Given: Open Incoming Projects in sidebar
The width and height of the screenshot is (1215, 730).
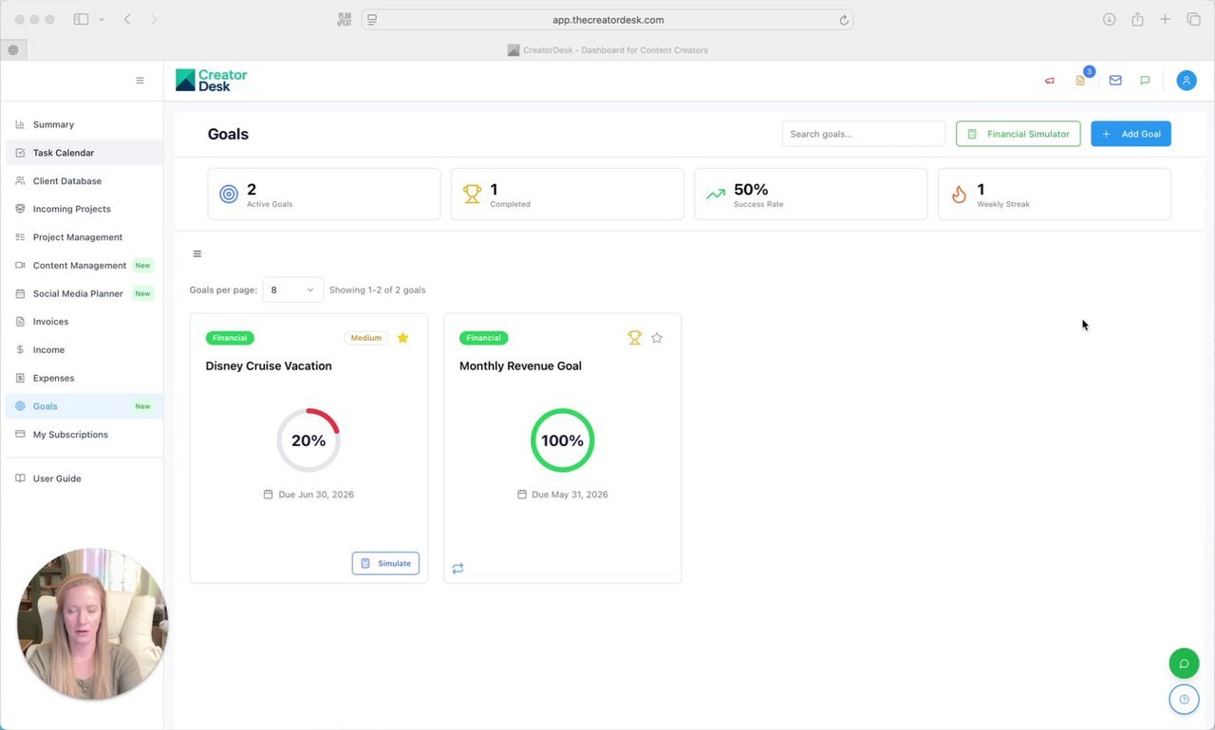Looking at the screenshot, I should [x=83, y=209].
